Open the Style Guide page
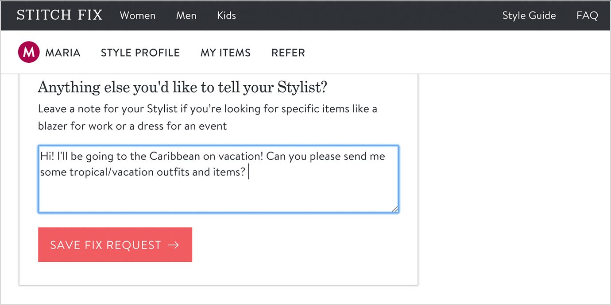611x305 pixels. coord(529,15)
